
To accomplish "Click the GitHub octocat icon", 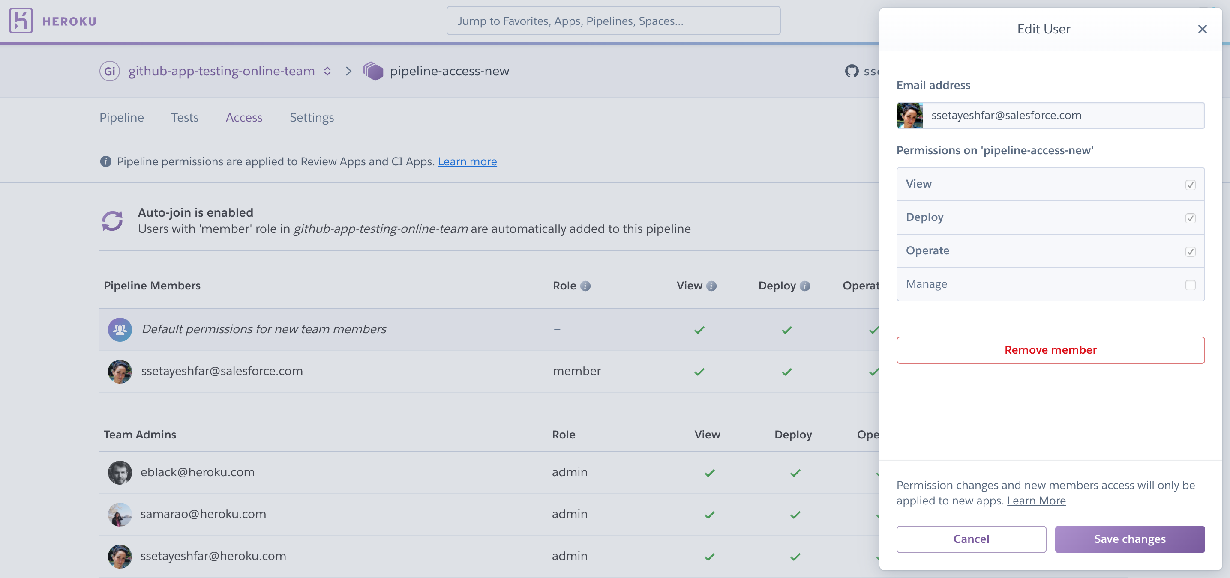I will coord(851,71).
